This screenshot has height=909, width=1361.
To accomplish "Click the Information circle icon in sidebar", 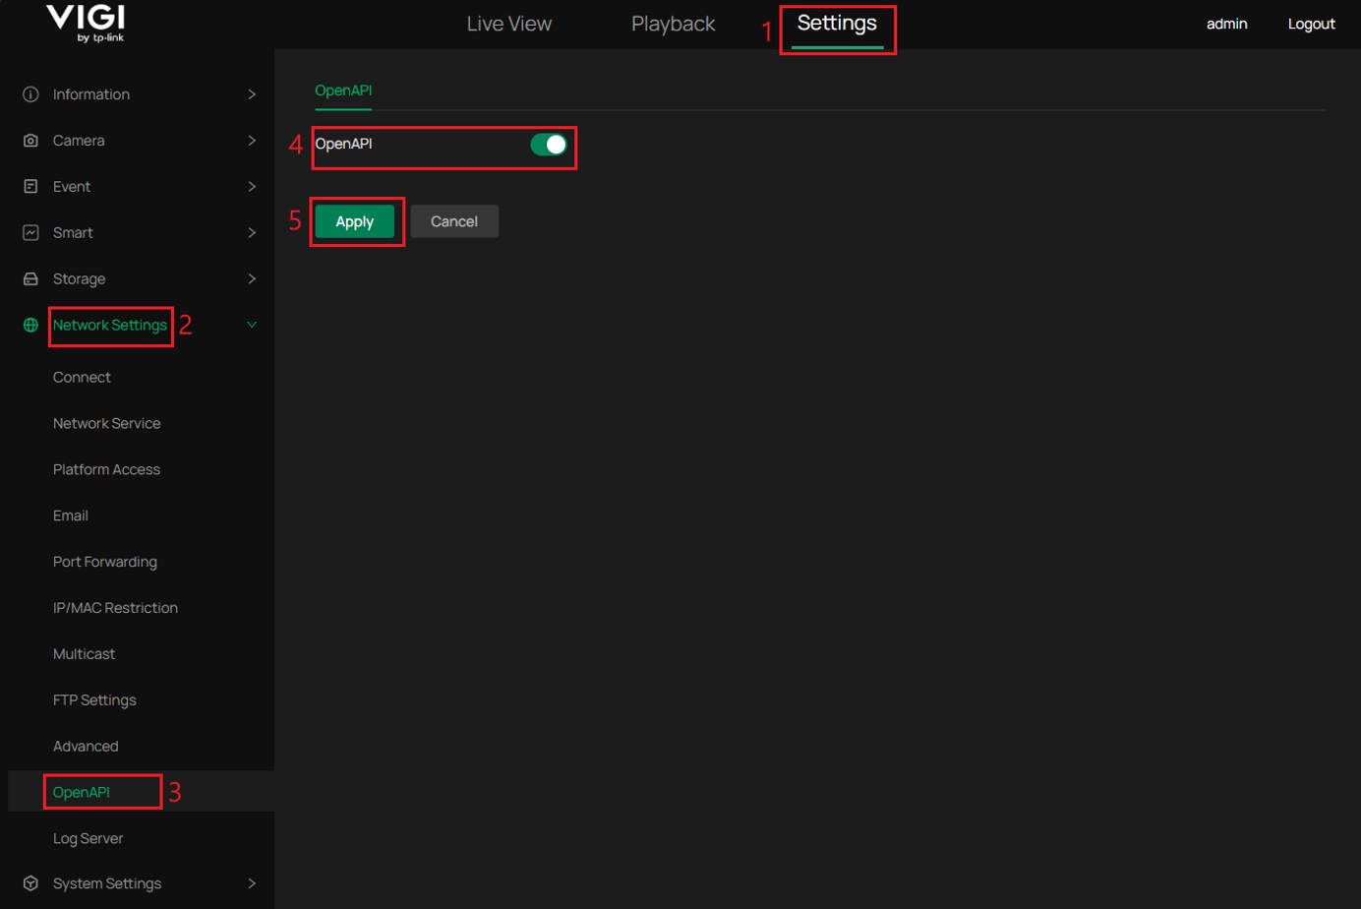I will (30, 94).
